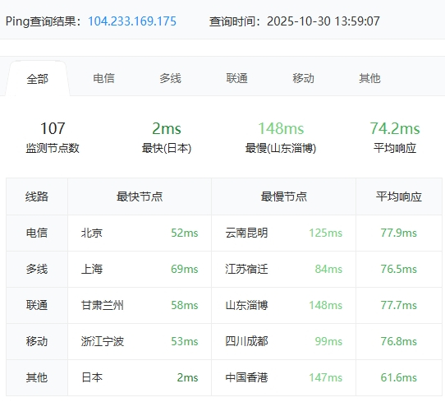Show the 其他 tab
Image resolution: width=445 pixels, height=402 pixels.
(369, 78)
